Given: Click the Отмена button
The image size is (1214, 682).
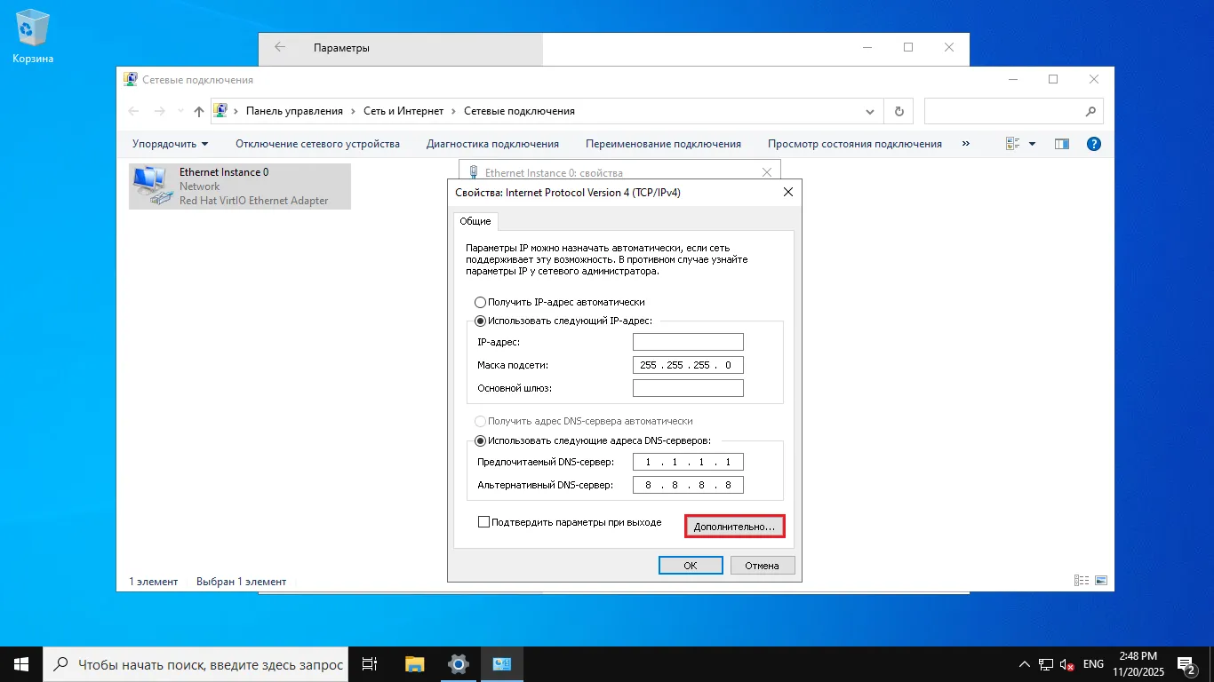Looking at the screenshot, I should [x=762, y=565].
